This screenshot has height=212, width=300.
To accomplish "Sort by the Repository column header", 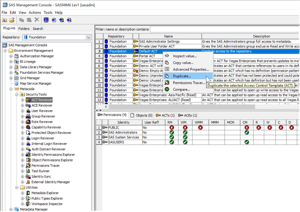I will pos(118,36).
